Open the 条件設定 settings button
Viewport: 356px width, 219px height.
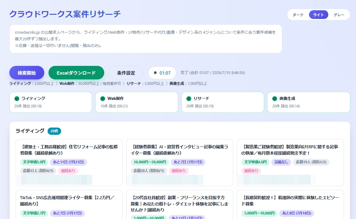tap(126, 73)
